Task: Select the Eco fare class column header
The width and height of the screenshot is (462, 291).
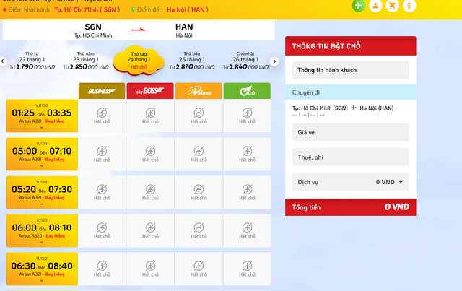Action: click(247, 91)
